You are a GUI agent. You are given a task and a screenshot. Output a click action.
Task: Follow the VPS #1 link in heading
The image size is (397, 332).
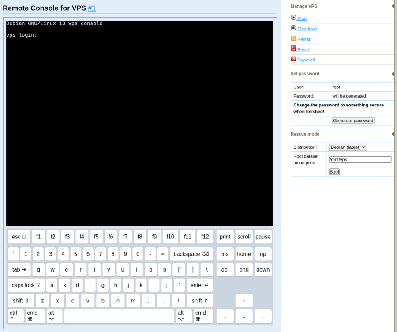pyautogui.click(x=92, y=8)
